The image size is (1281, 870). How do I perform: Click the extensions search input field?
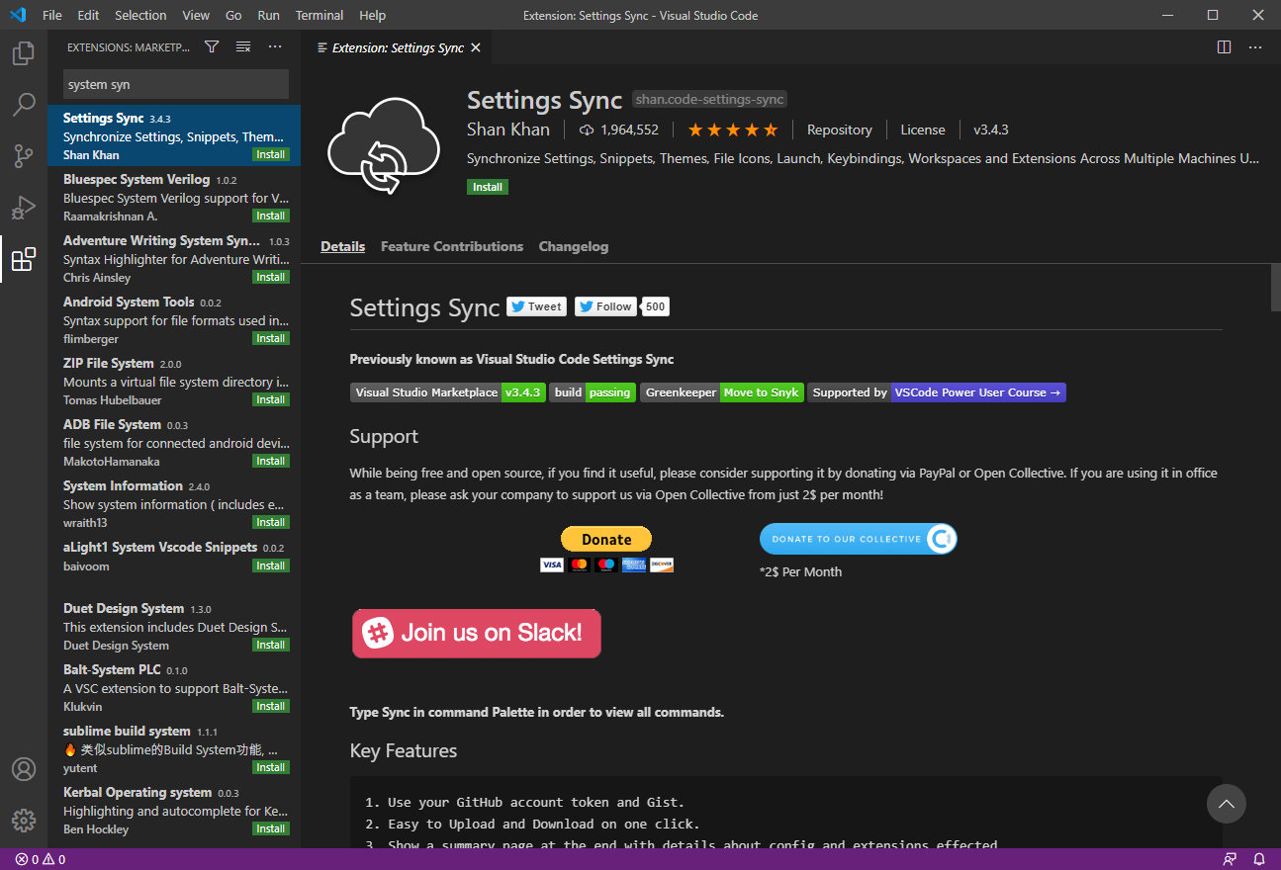176,84
